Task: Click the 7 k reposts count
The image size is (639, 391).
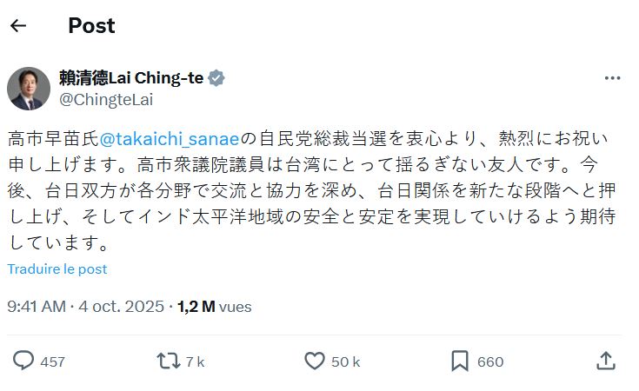Action: pyautogui.click(x=195, y=361)
